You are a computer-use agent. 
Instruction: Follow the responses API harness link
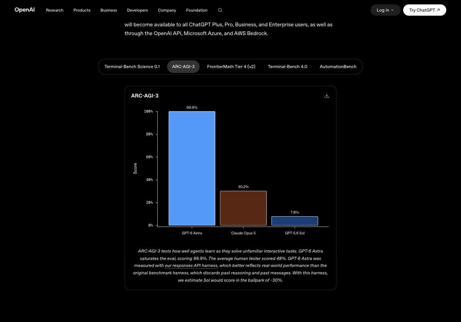(x=191, y=266)
